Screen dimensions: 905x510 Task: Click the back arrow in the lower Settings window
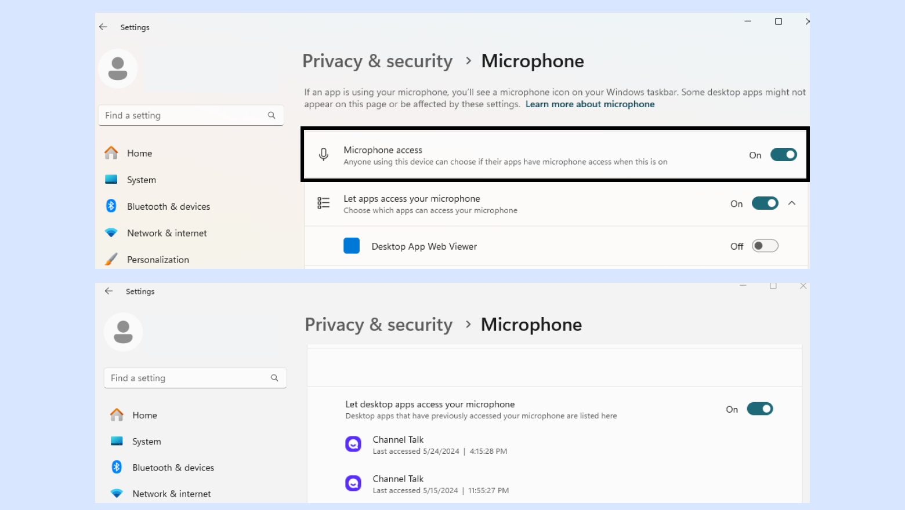(108, 291)
